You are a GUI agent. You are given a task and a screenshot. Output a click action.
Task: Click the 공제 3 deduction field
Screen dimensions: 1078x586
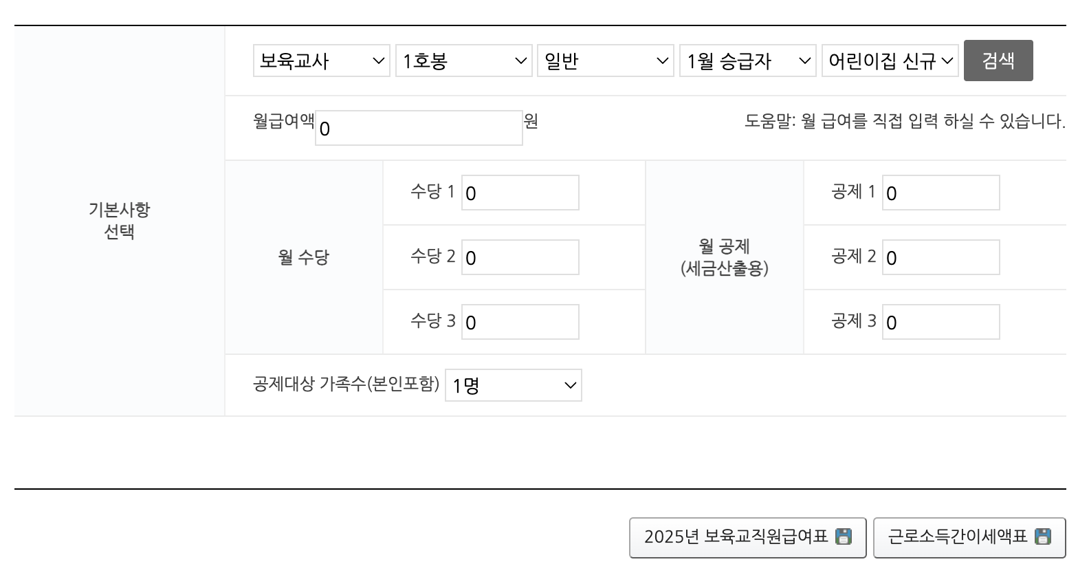[x=940, y=321]
